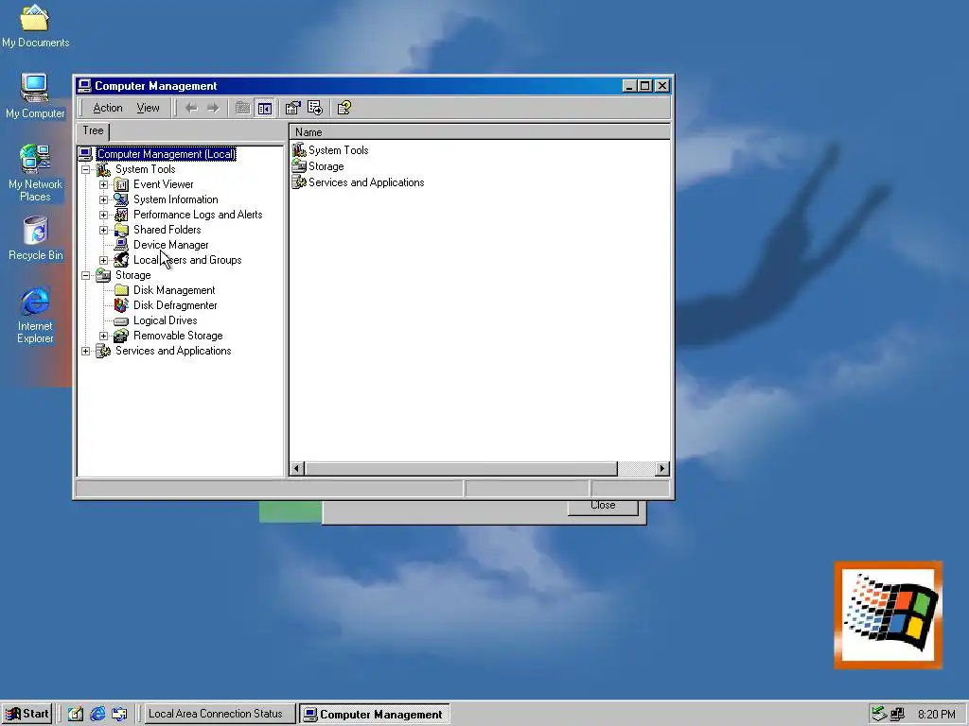Click the Help toolbar icon

[344, 108]
